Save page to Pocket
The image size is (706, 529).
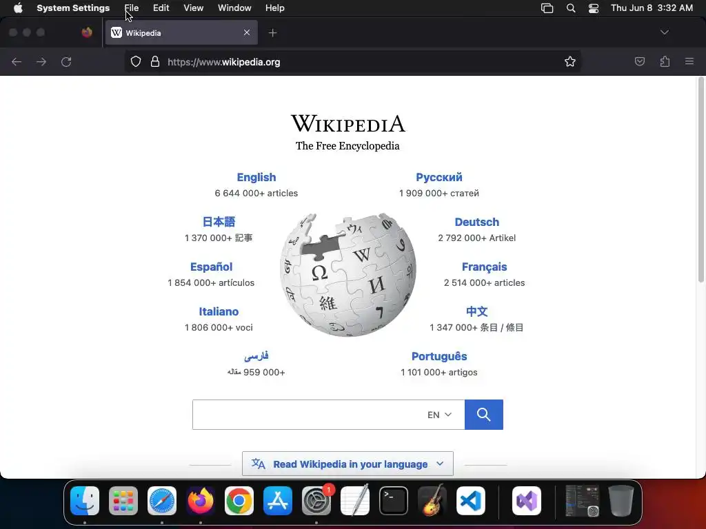(639, 61)
